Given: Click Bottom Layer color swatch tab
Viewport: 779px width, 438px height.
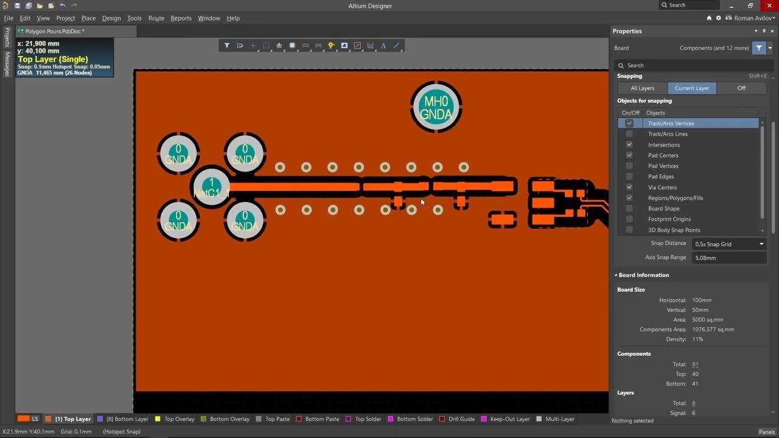Looking at the screenshot, I should (100, 419).
